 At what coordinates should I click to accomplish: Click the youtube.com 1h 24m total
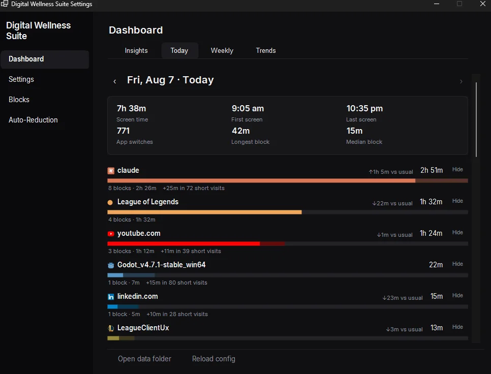coord(431,233)
